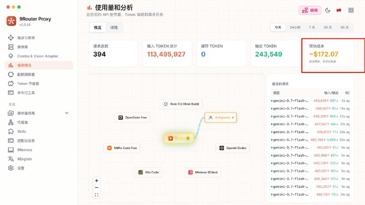Click the 394 total requests value
This screenshot has width=365, height=205.
click(x=99, y=54)
